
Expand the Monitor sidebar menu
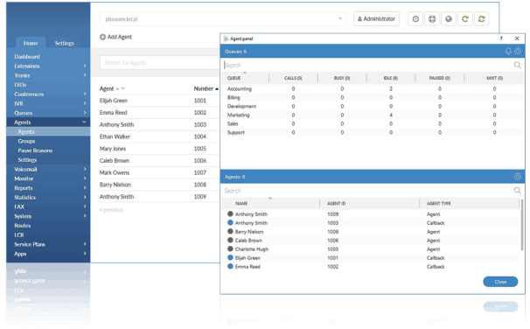[x=85, y=178]
